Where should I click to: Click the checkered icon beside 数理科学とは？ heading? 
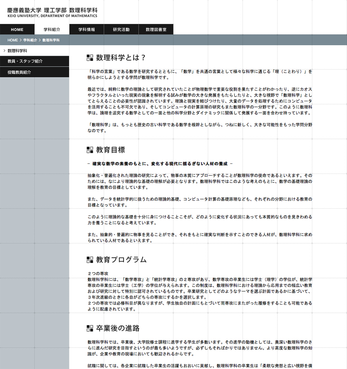(90, 57)
